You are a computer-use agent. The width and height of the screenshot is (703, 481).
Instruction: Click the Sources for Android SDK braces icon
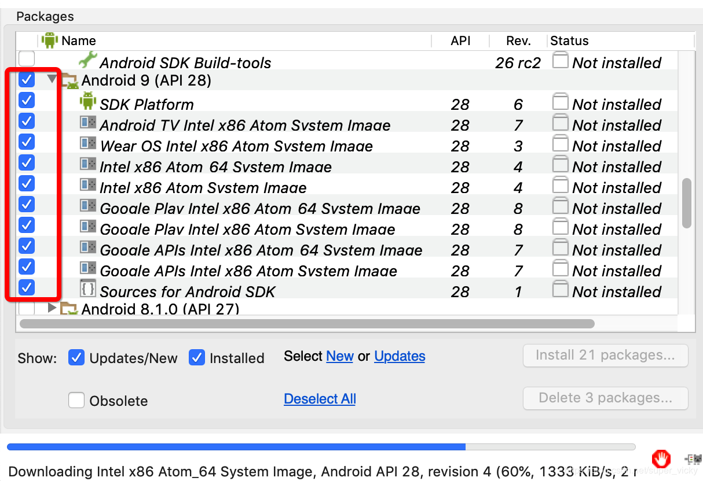coord(87,288)
